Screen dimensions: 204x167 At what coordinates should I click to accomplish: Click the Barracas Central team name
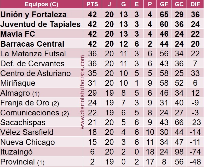point(32,44)
